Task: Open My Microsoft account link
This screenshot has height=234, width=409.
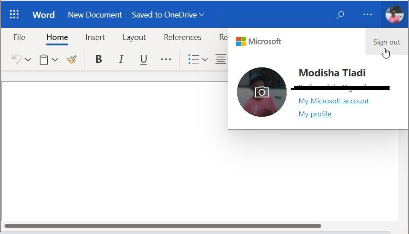Action: point(333,101)
